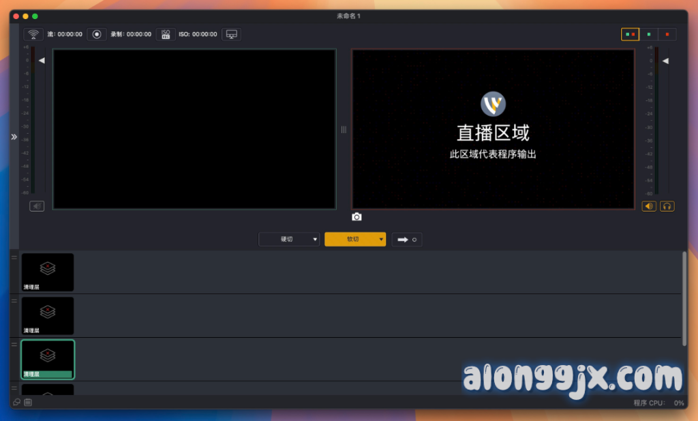The image size is (698, 421).
Task: Click the right audio volume slider handle
Action: point(665,61)
